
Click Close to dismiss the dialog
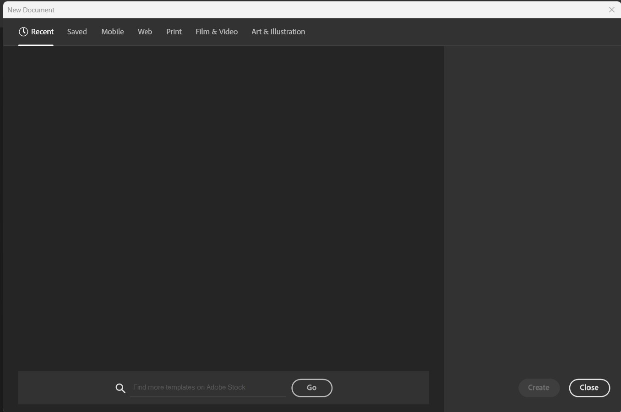[x=589, y=388]
